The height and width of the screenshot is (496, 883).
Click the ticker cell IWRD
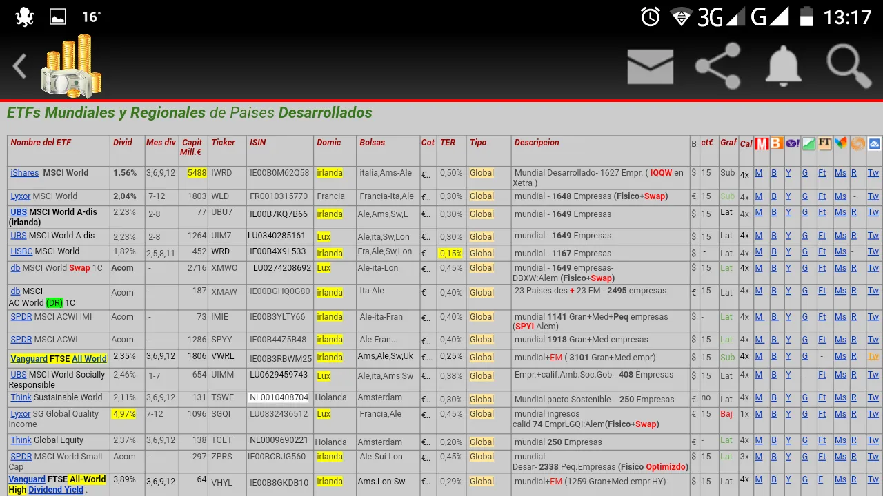[221, 173]
